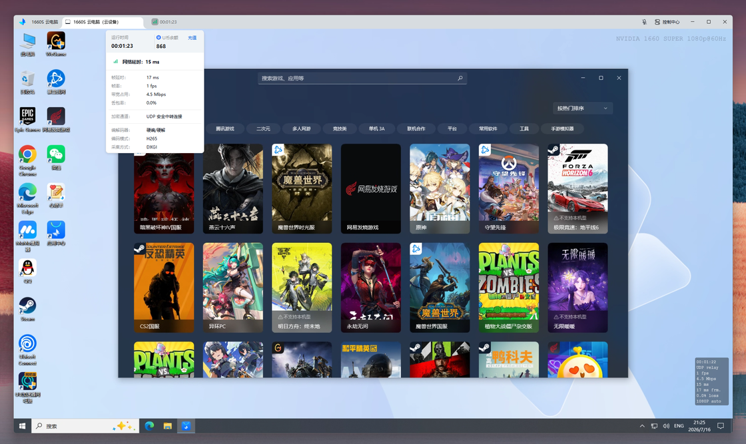Click the ENG input language indicator
Image resolution: width=746 pixels, height=444 pixels.
tap(679, 426)
